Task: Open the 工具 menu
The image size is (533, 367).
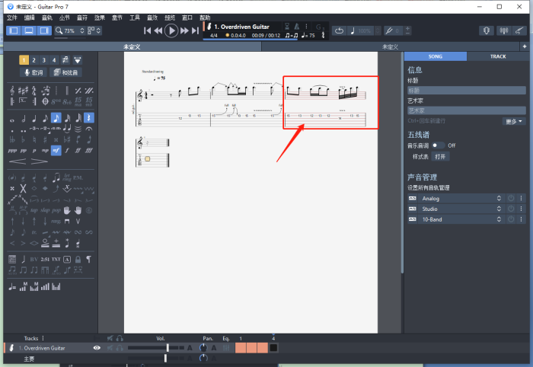Action: point(135,17)
